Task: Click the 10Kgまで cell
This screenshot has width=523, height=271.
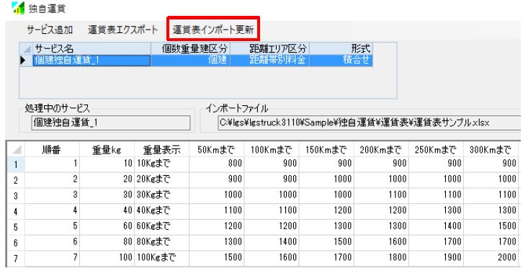Action: [162, 164]
